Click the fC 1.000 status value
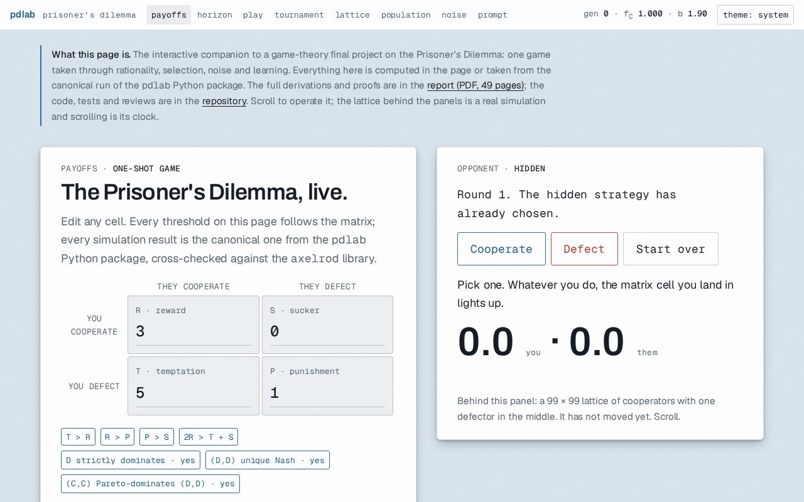 [x=643, y=14]
